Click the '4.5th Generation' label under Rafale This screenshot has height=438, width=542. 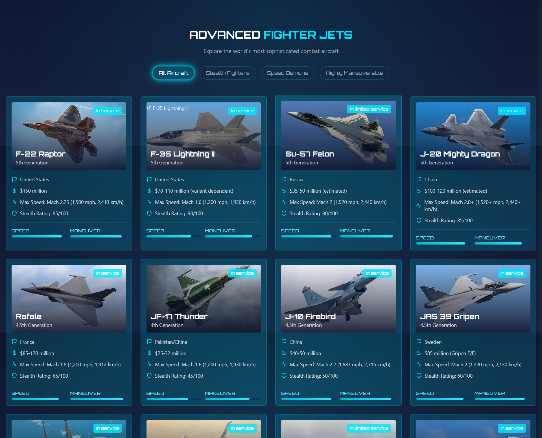34,325
